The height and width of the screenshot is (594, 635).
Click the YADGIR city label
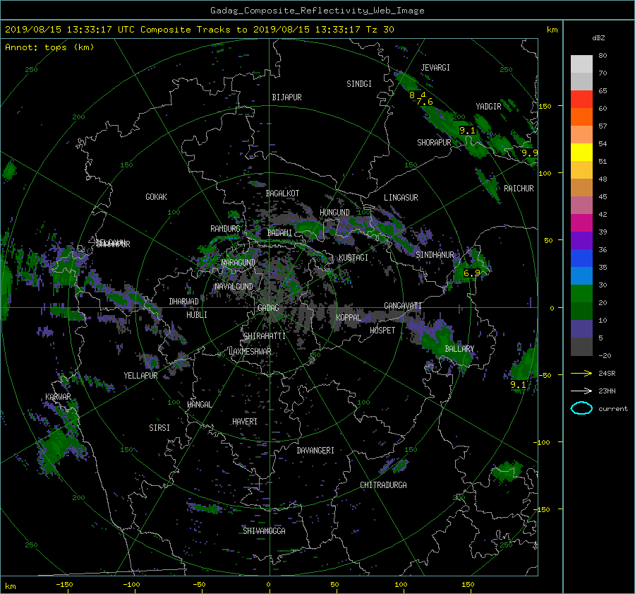click(488, 107)
